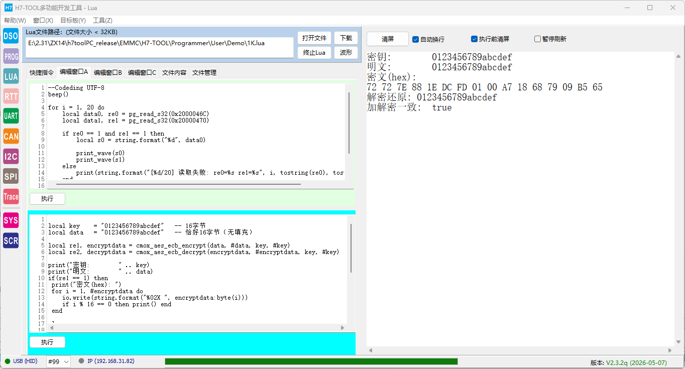Open the #99 device number dropdown
The height and width of the screenshot is (369, 685).
58,361
